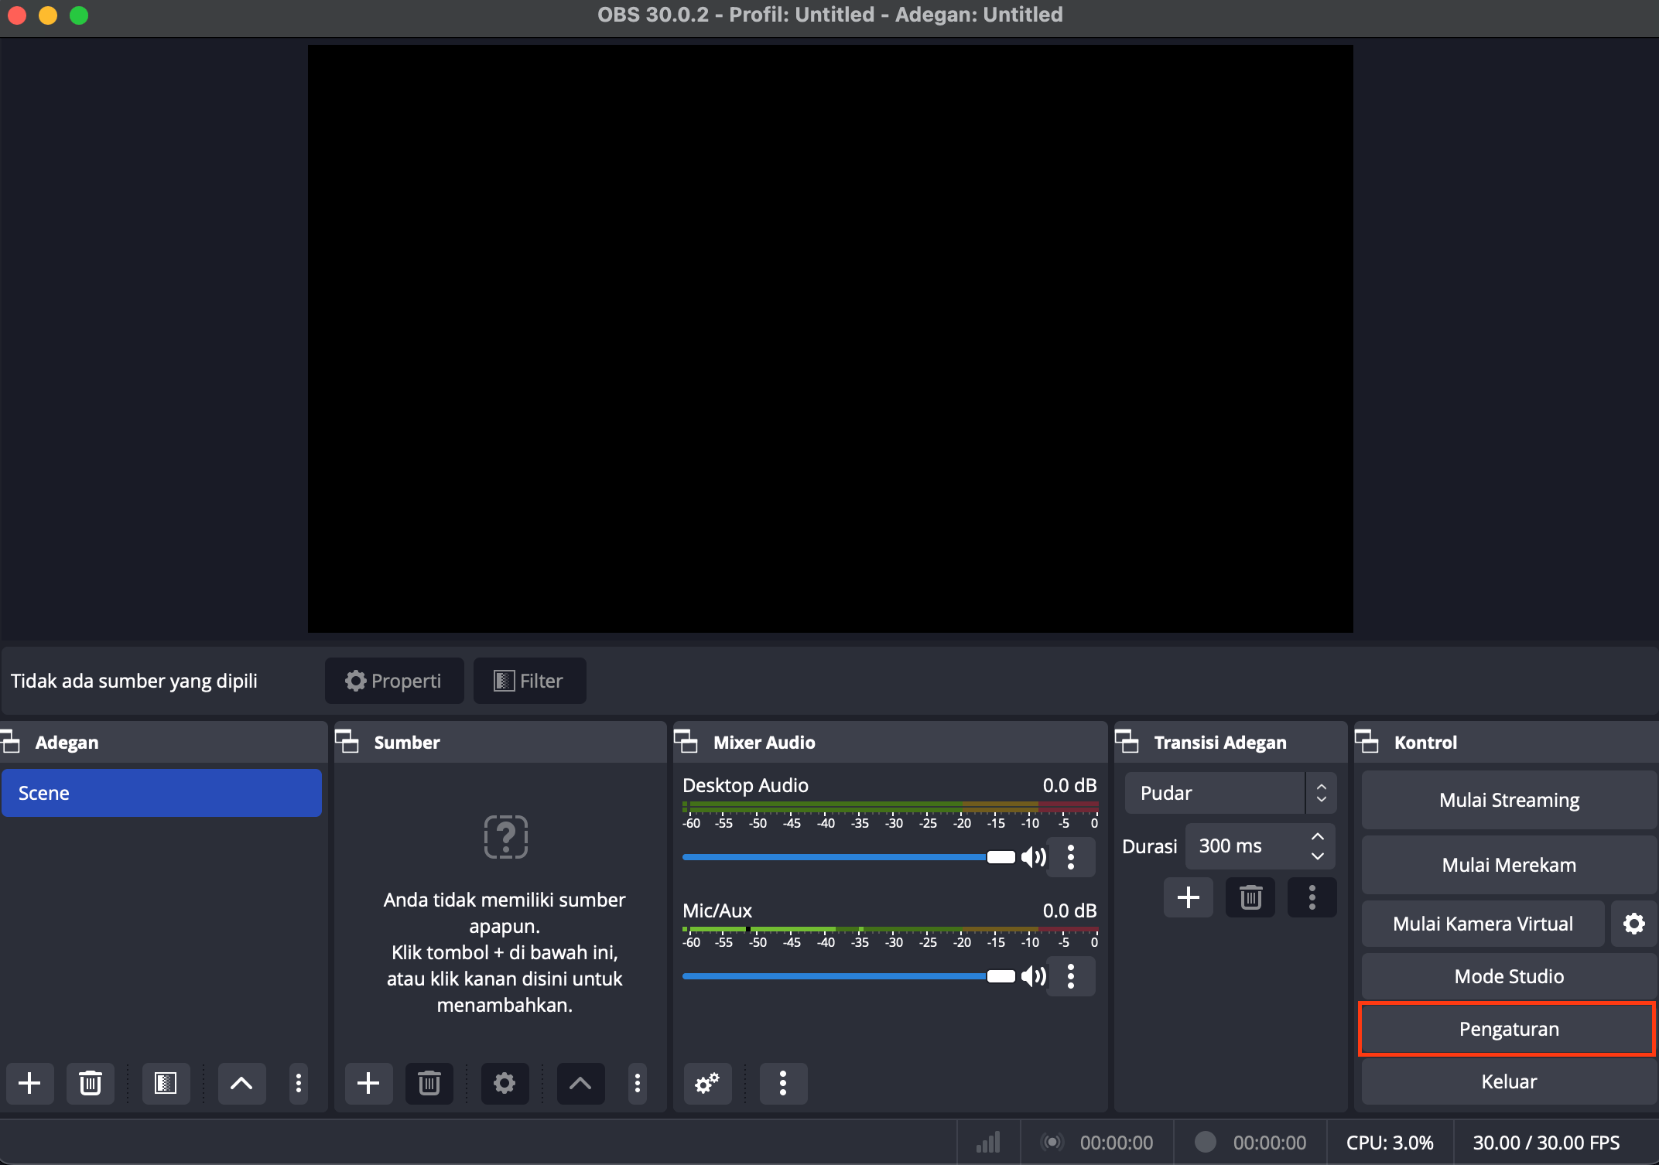Screen dimensions: 1659x1165
Task: Add a new source in Sumber panel
Action: [368, 1083]
